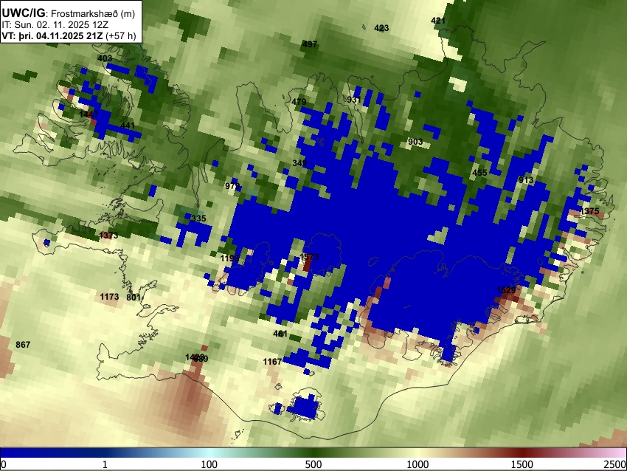Click the map value label "497"

pyautogui.click(x=310, y=44)
